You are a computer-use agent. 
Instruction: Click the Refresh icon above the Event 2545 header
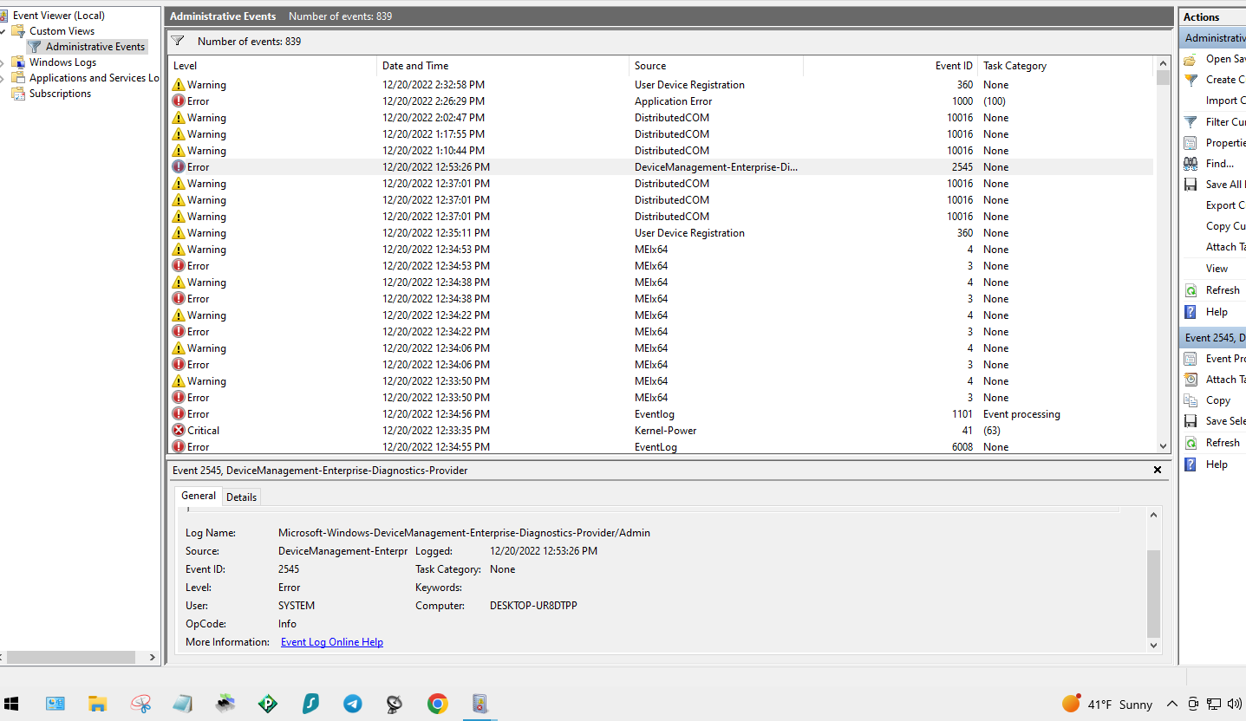click(1191, 290)
